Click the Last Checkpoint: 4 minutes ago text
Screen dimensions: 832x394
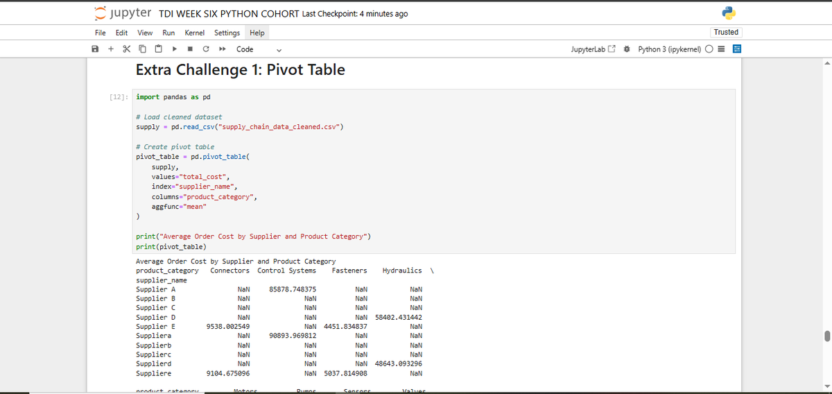[355, 14]
